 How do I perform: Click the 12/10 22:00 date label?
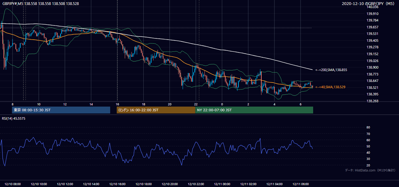(196, 184)
